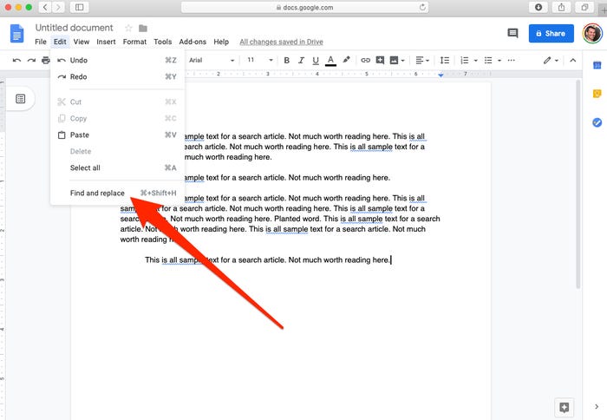Show document outline icon

[x=21, y=99]
